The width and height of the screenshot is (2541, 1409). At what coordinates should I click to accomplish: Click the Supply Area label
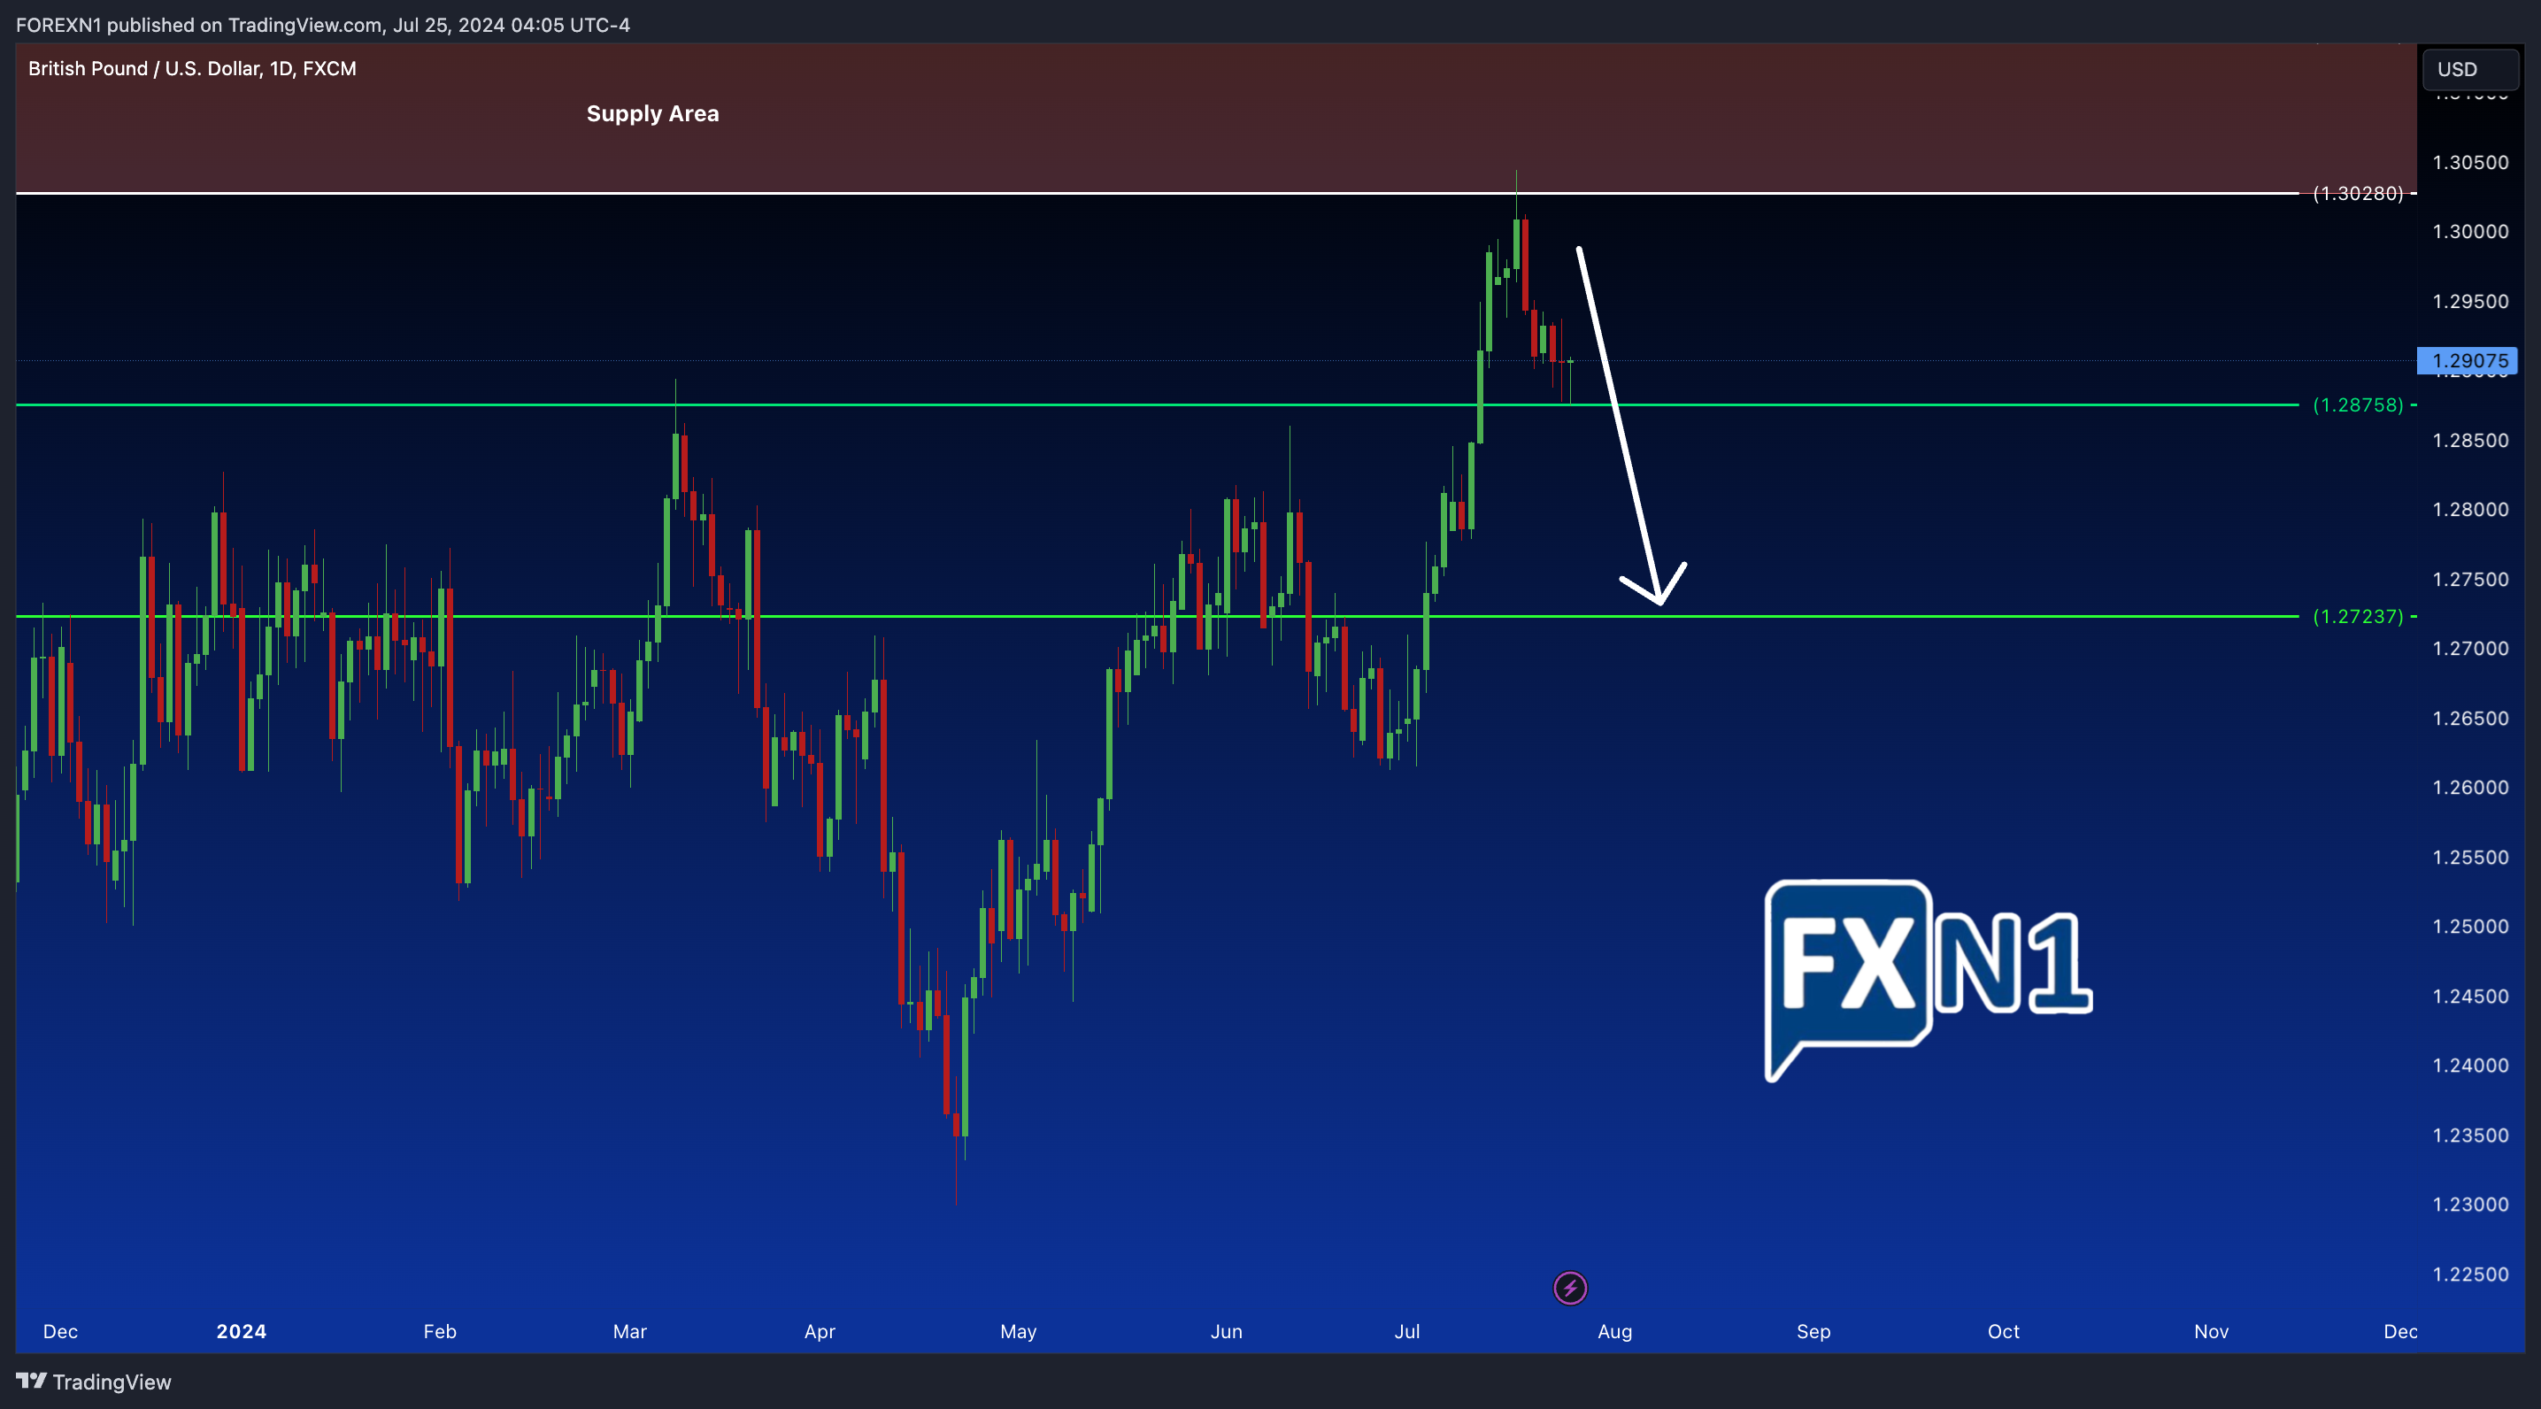(652, 113)
